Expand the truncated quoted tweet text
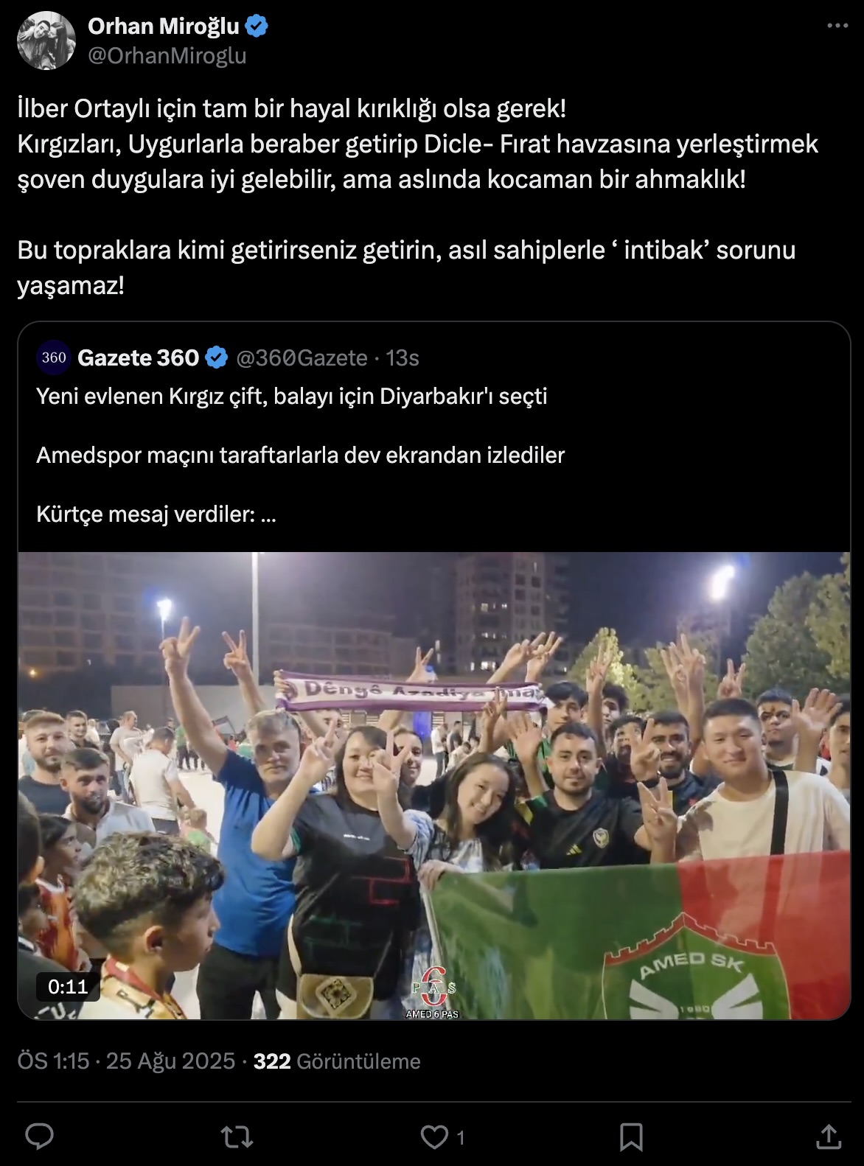The height and width of the screenshot is (1166, 864). click(268, 514)
